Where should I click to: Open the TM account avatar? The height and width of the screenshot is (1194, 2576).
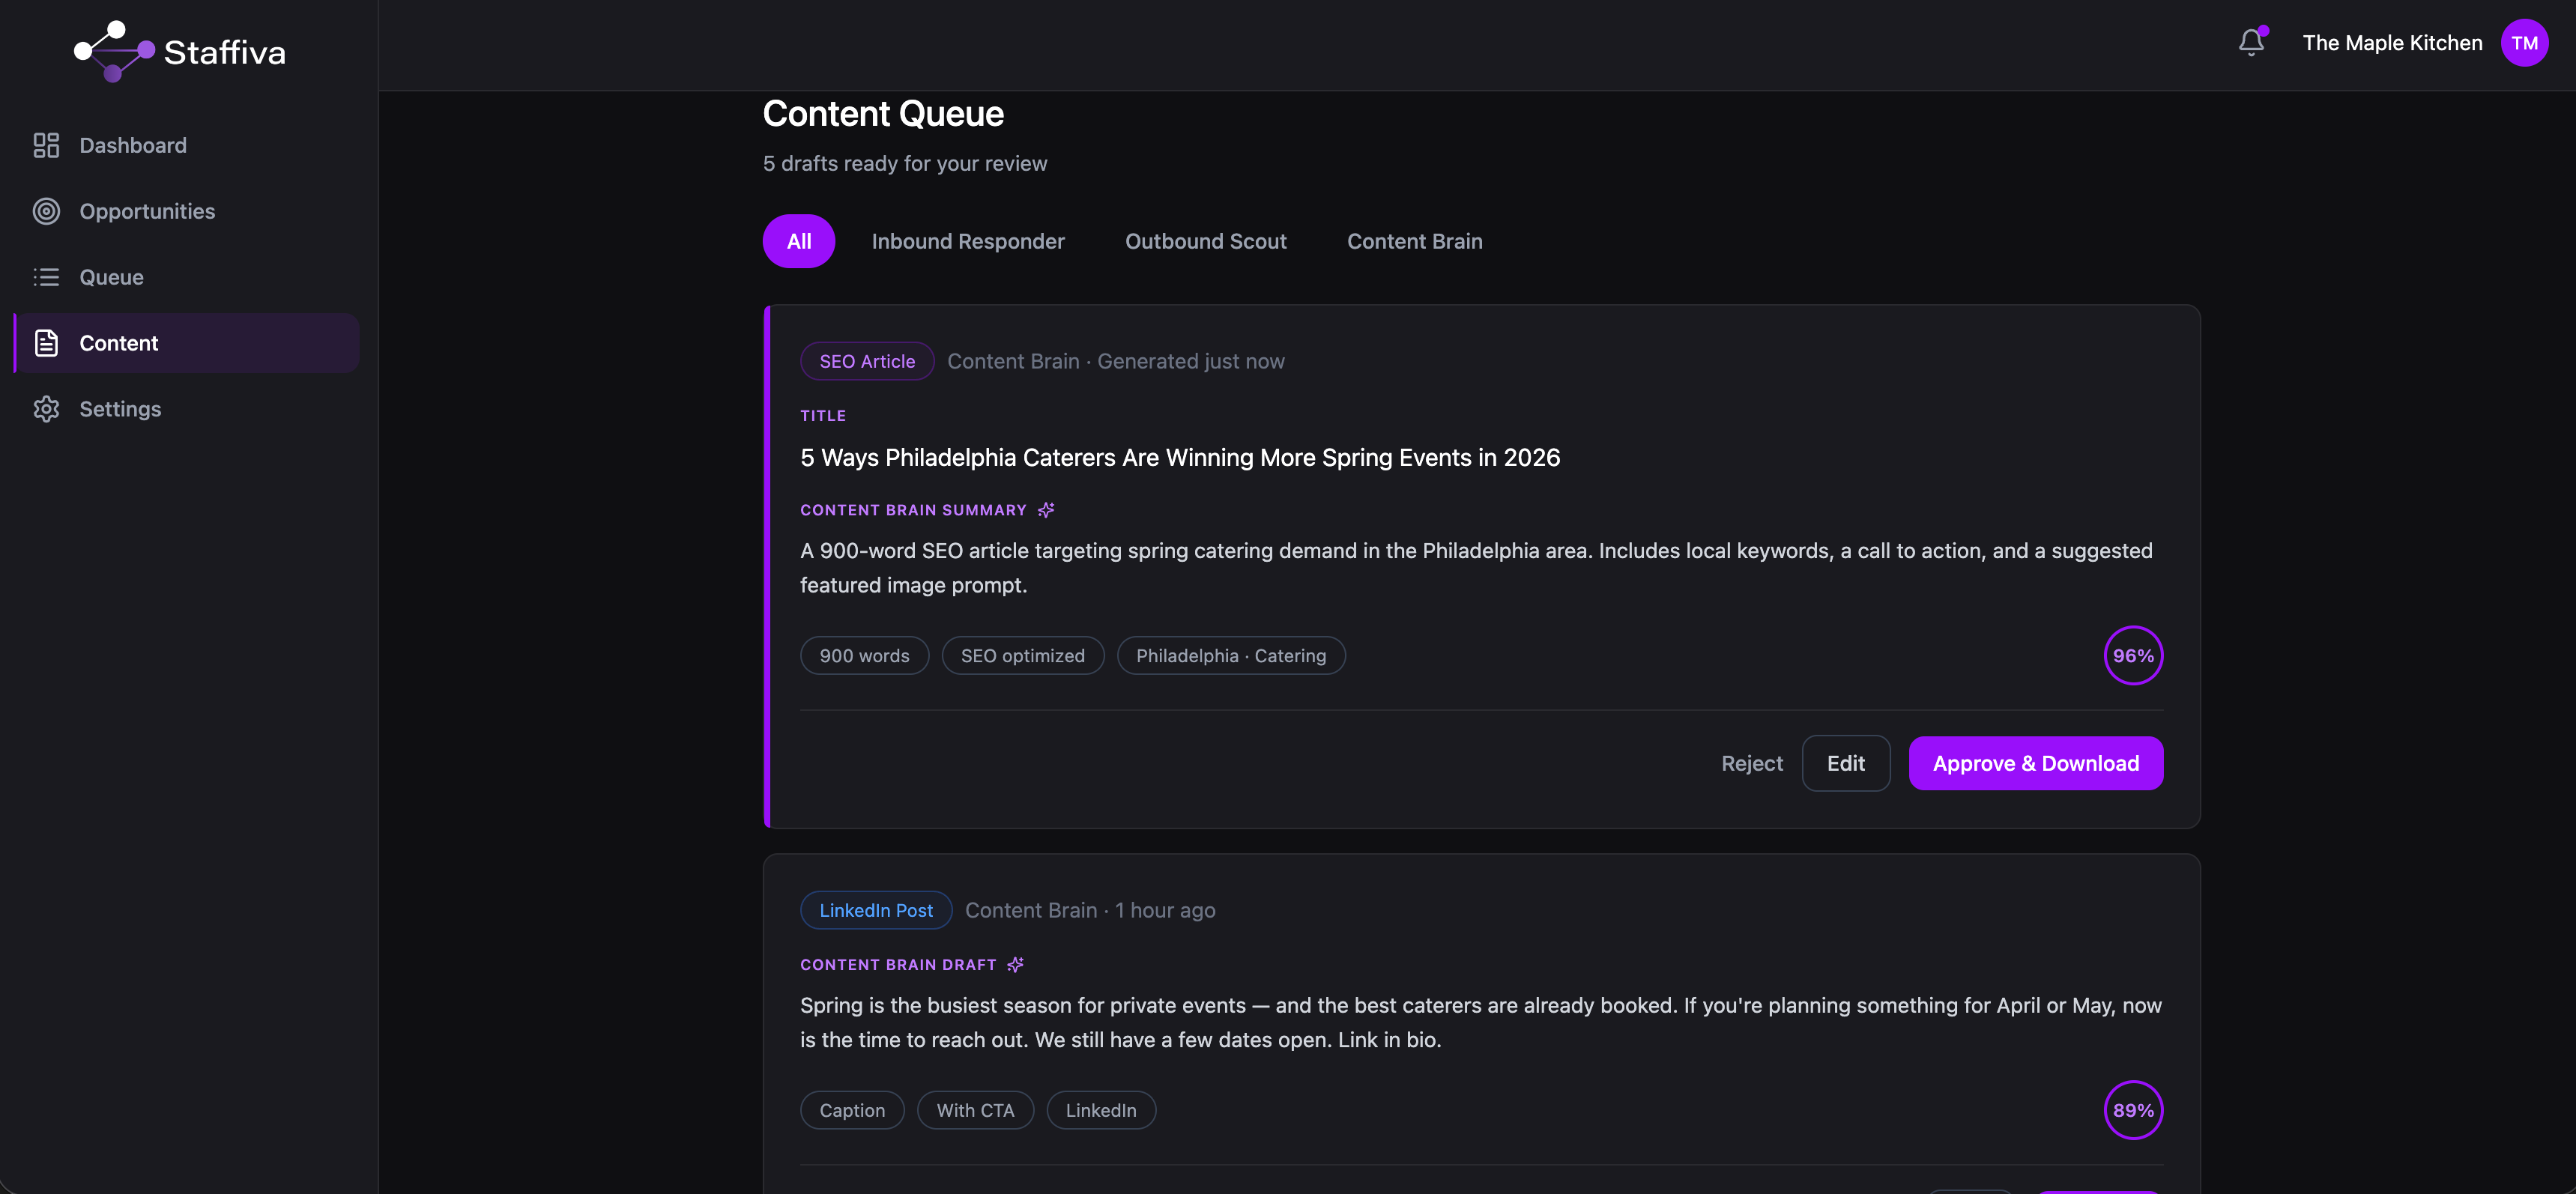tap(2525, 43)
